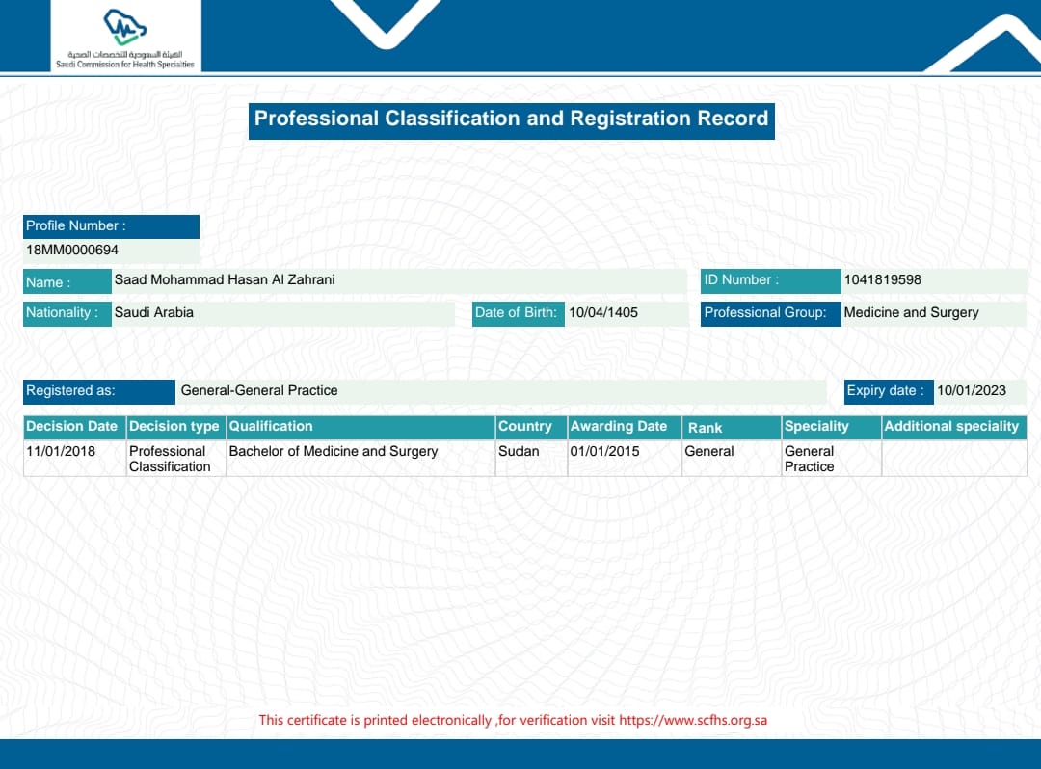Select the ID Number value 1041819598
This screenshot has width=1041, height=769.
tap(882, 280)
